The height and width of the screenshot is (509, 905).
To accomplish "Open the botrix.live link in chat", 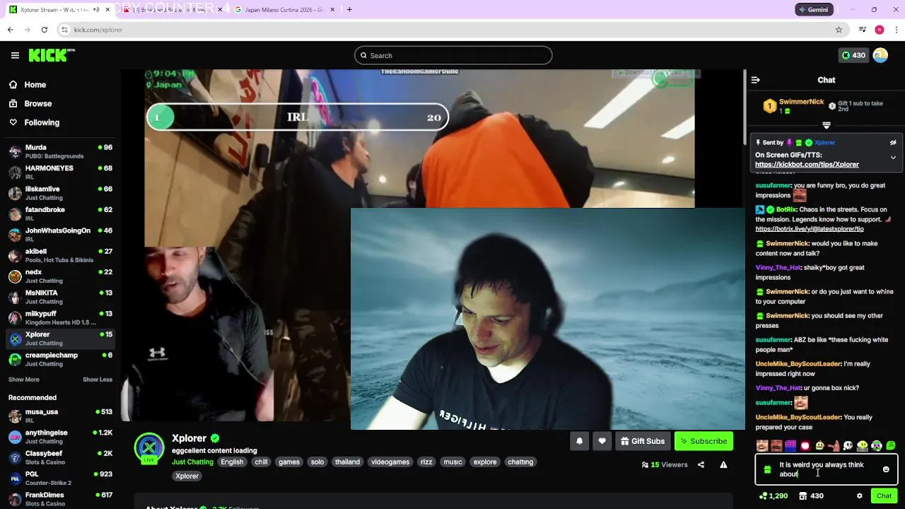I will coord(810,229).
